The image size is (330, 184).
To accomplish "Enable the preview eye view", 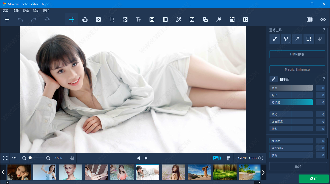I will 323,19.
